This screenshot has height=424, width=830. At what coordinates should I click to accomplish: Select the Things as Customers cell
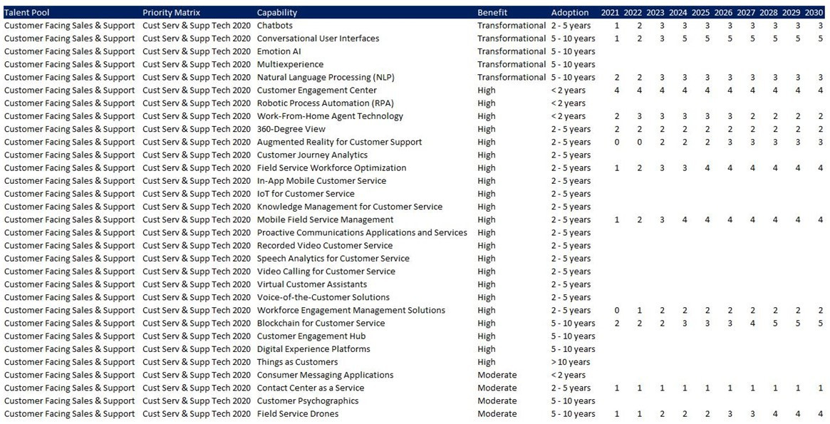(x=298, y=362)
